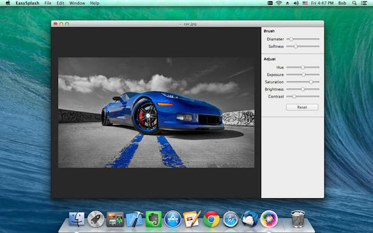This screenshot has height=233, width=373.
Task: Click the Wi-Fi status icon
Action: click(x=279, y=3)
